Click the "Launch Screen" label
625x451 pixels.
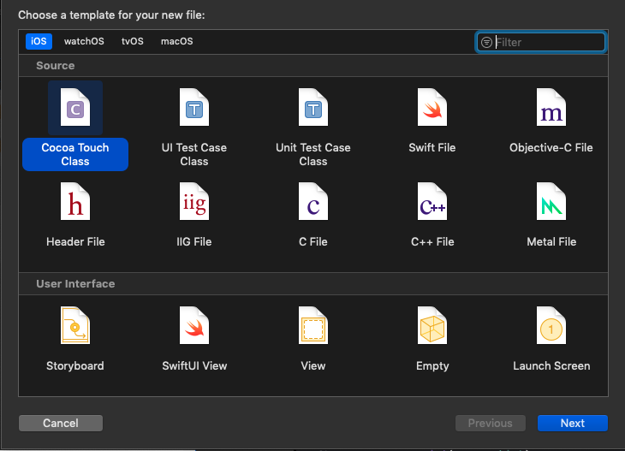(x=551, y=365)
